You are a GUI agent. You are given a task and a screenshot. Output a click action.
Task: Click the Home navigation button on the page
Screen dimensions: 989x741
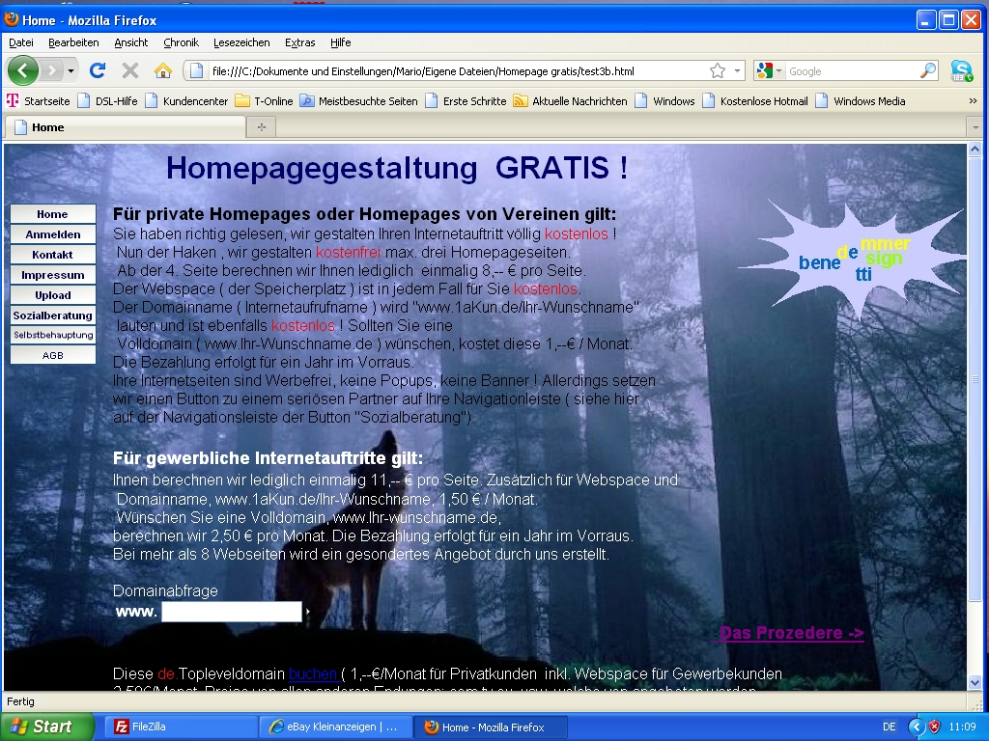(53, 214)
